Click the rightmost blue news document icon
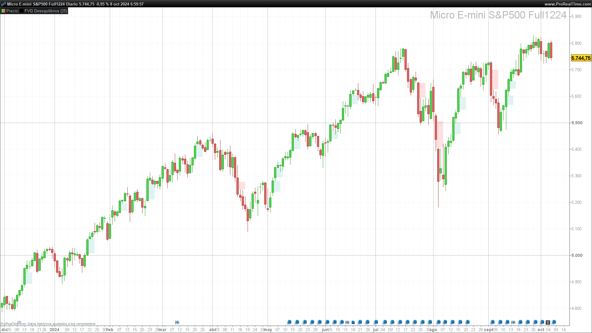The width and height of the screenshot is (592, 333). 554,322
